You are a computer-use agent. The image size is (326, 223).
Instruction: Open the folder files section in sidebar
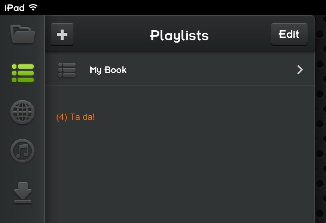23,34
